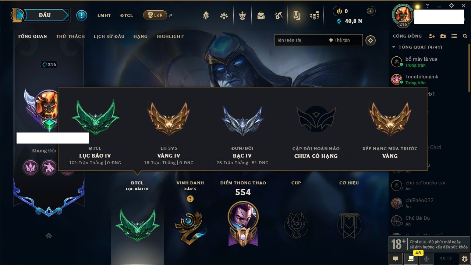Open the bug report icon
Image resolution: width=471 pixels, height=265 pixels.
click(465, 259)
